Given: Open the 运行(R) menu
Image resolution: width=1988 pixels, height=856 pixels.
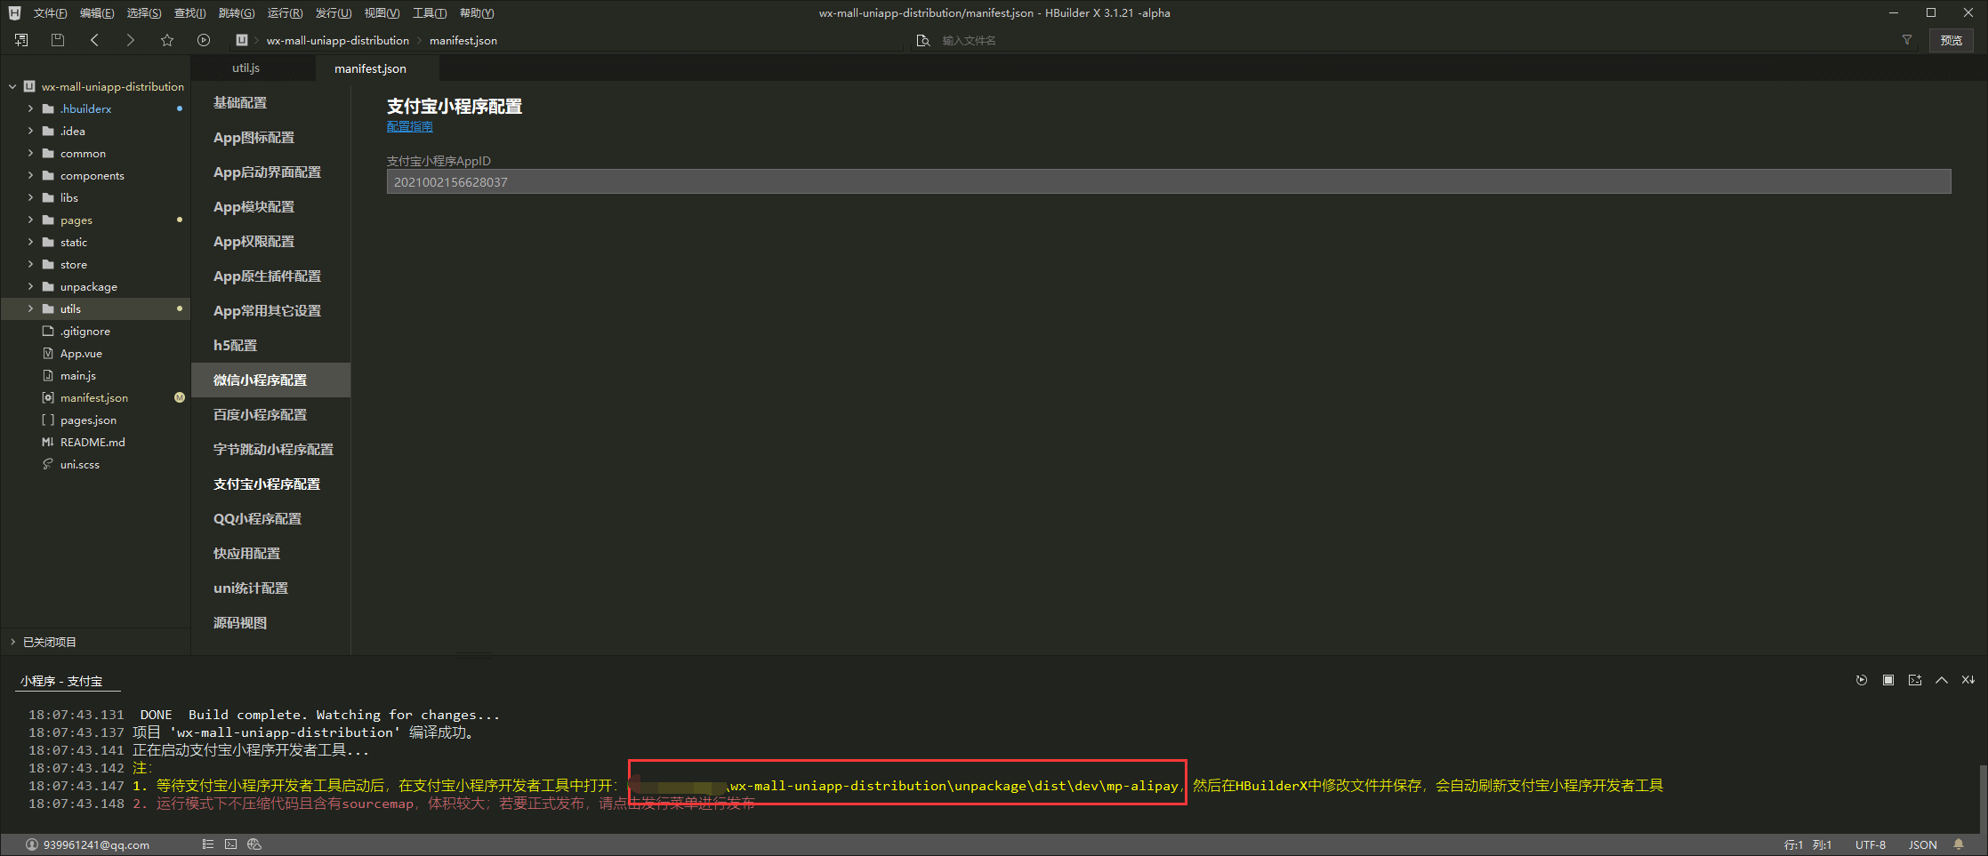Looking at the screenshot, I should tap(285, 13).
